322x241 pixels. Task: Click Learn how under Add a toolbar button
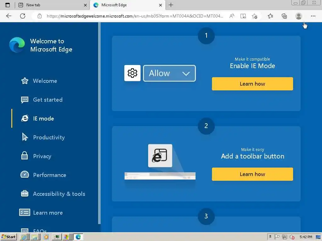(x=253, y=174)
